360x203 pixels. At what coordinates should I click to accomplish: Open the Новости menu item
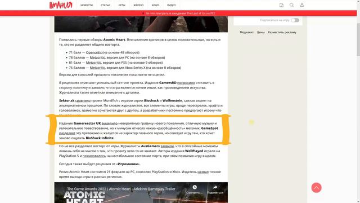point(87,5)
